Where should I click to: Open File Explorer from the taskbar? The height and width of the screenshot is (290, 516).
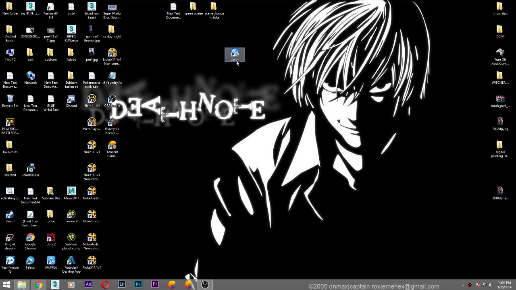22,285
